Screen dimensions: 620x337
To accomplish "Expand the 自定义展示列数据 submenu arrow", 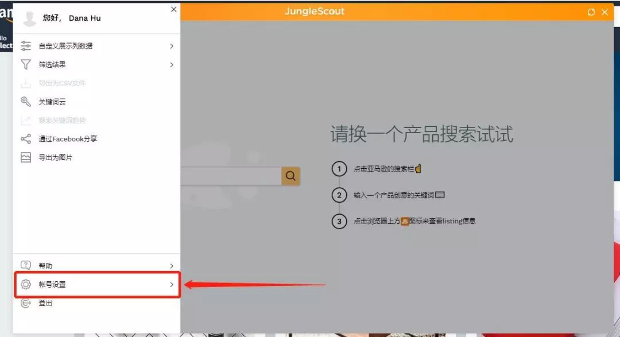I will click(172, 47).
